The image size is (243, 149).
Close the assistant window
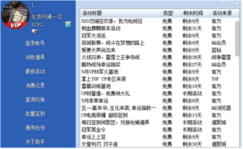pos(237,4)
